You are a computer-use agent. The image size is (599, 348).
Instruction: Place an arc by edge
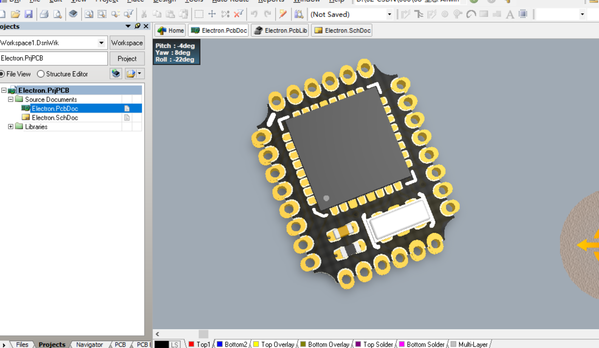[471, 14]
